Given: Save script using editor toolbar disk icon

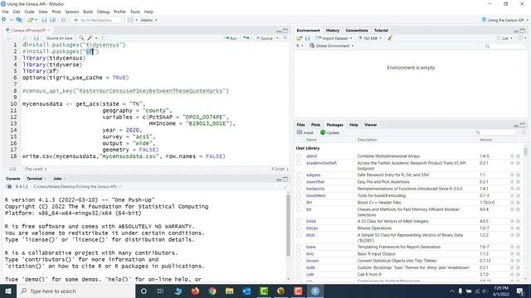Looking at the screenshot, I should [37, 38].
